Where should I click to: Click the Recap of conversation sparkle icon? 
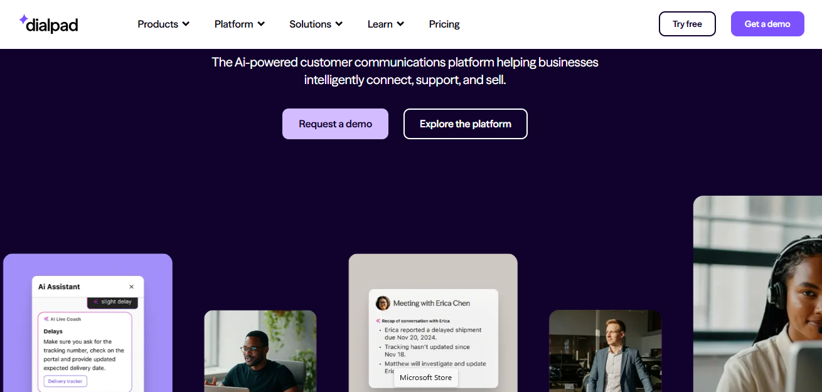coord(378,320)
